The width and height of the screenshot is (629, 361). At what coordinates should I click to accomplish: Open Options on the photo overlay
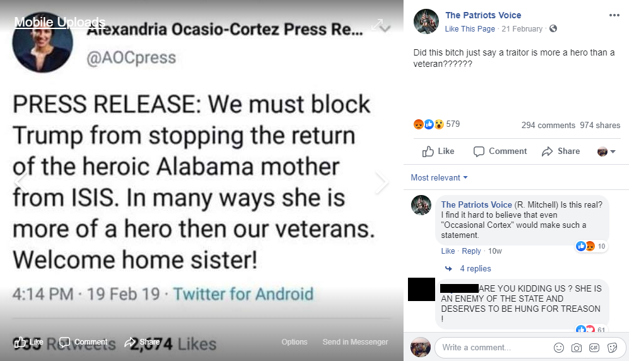(294, 342)
